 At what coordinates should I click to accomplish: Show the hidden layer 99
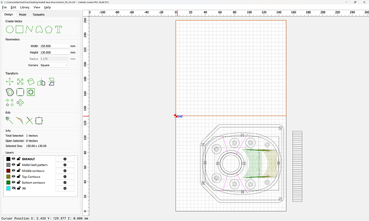click(13, 188)
